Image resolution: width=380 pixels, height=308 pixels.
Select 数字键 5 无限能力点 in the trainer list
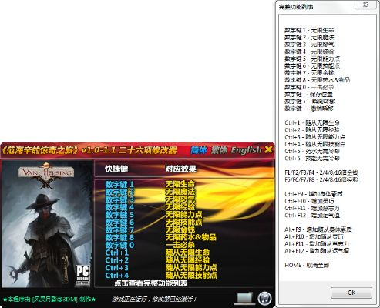153,215
